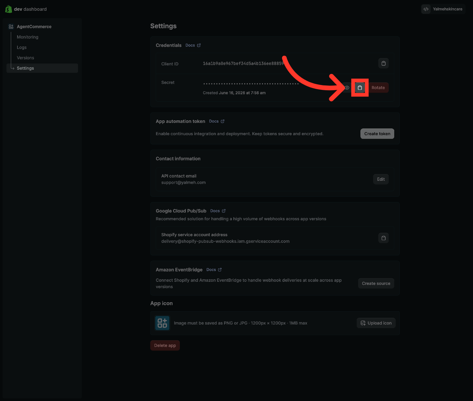Click the masked Secret dots field
The image size is (473, 401).
[251, 84]
